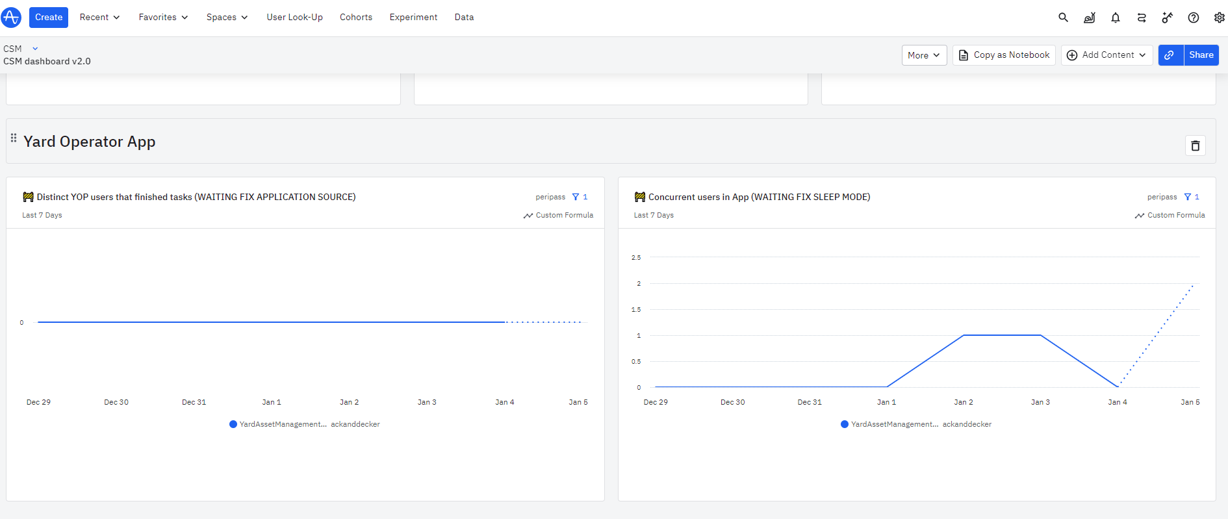Click the Share button
1228x519 pixels.
click(1201, 55)
